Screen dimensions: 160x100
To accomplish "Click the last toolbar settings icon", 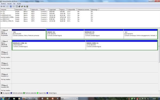I will pyautogui.click(x=27, y=6).
